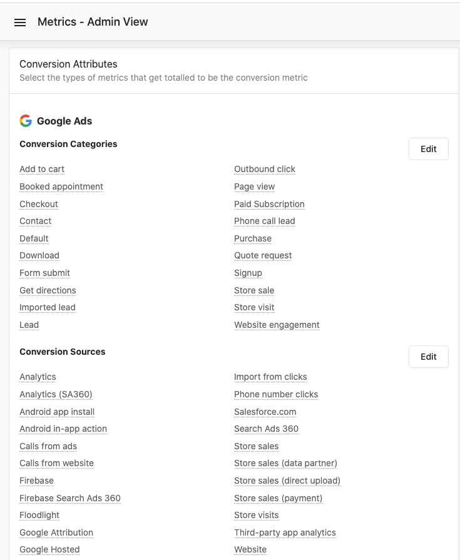Select the Imported lead category

tap(47, 307)
